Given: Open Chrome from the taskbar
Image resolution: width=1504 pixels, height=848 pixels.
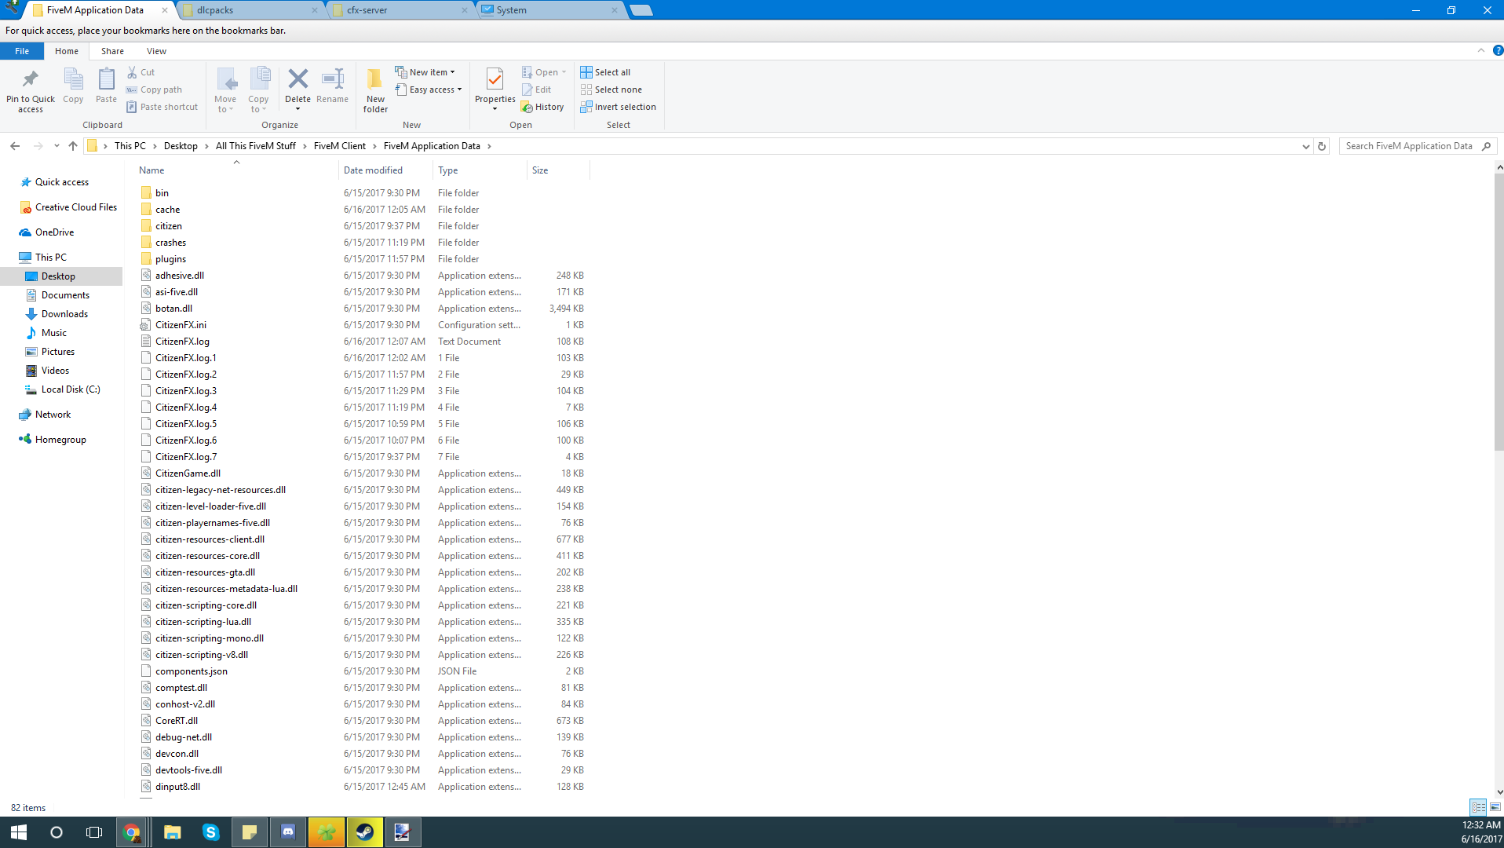Looking at the screenshot, I should click(132, 832).
